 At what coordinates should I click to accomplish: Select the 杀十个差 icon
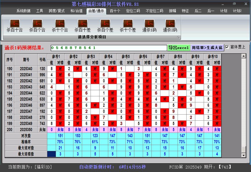[x=128, y=23]
